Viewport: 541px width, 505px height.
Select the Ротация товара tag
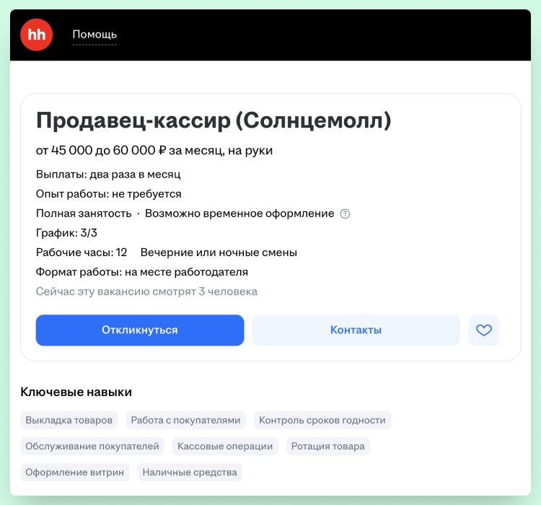point(327,446)
